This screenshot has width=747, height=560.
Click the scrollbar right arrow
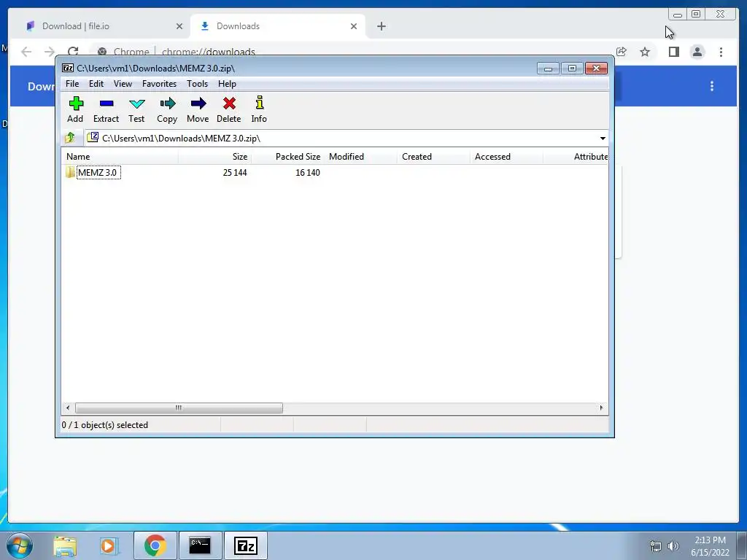601,408
